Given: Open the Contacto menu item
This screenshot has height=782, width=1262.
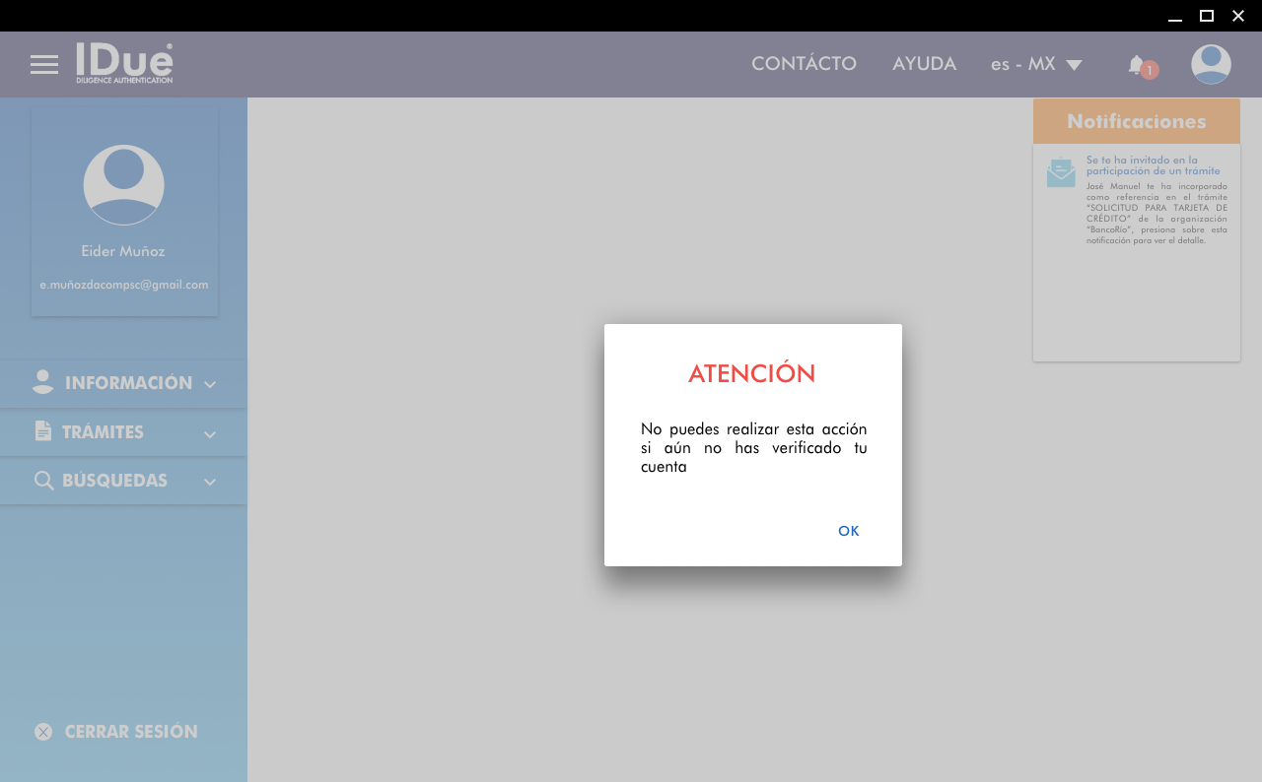Looking at the screenshot, I should point(804,64).
